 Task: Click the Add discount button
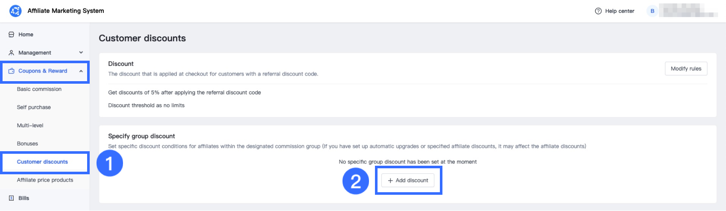coord(408,181)
